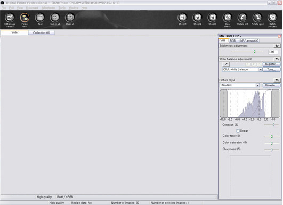Open the Edit image window

pyautogui.click(x=10, y=18)
